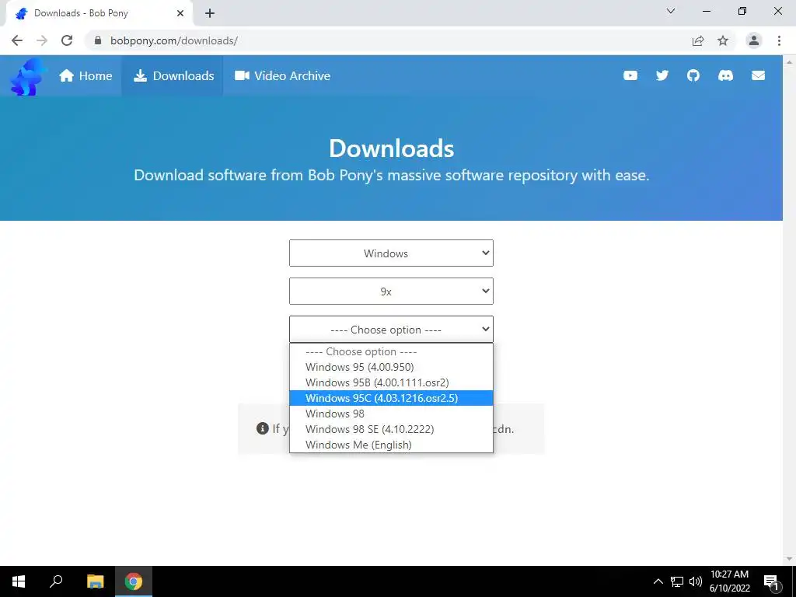This screenshot has width=796, height=597.
Task: Click the info circle icon in notice
Action: tap(263, 428)
